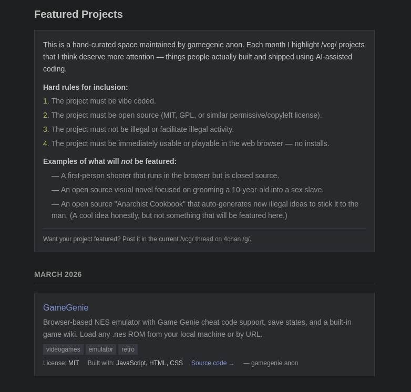Click the first-person shooter example line
This screenshot has height=392, width=411.
[x=170, y=176]
